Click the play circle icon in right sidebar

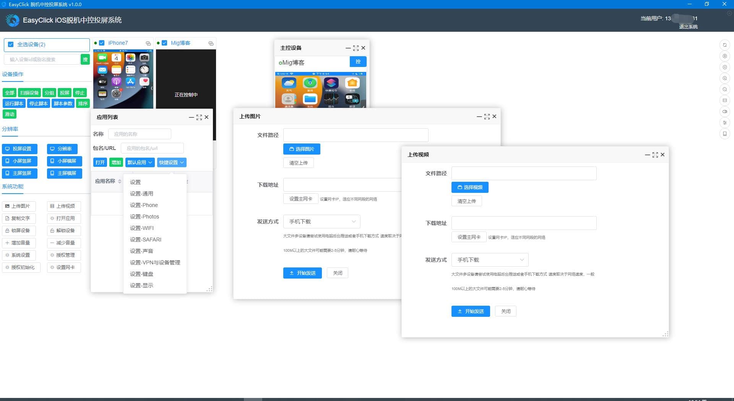(724, 56)
